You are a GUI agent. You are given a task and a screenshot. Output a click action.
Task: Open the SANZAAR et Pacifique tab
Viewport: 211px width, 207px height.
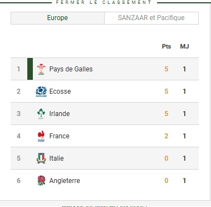tap(151, 18)
